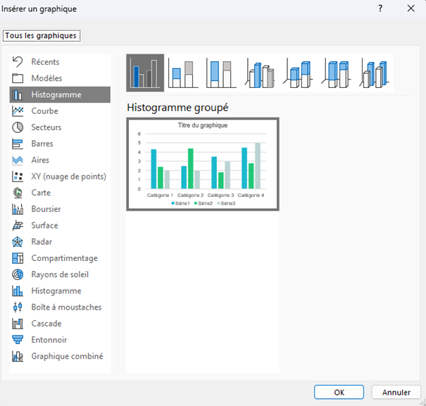Select the 3D clustered column subtype
Viewport: 426px width, 406px height.
(259, 72)
